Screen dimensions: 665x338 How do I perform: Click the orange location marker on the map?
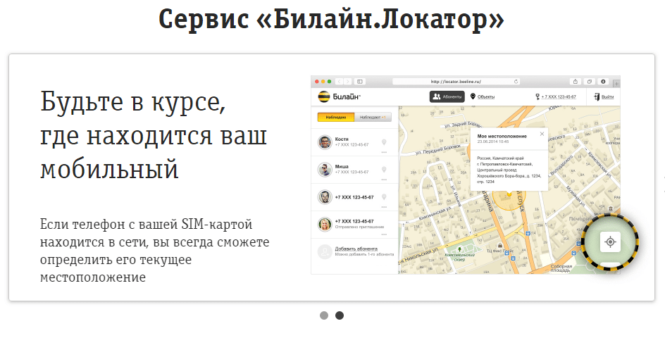[509, 194]
